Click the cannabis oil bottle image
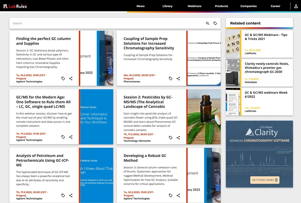 click(x=204, y=117)
